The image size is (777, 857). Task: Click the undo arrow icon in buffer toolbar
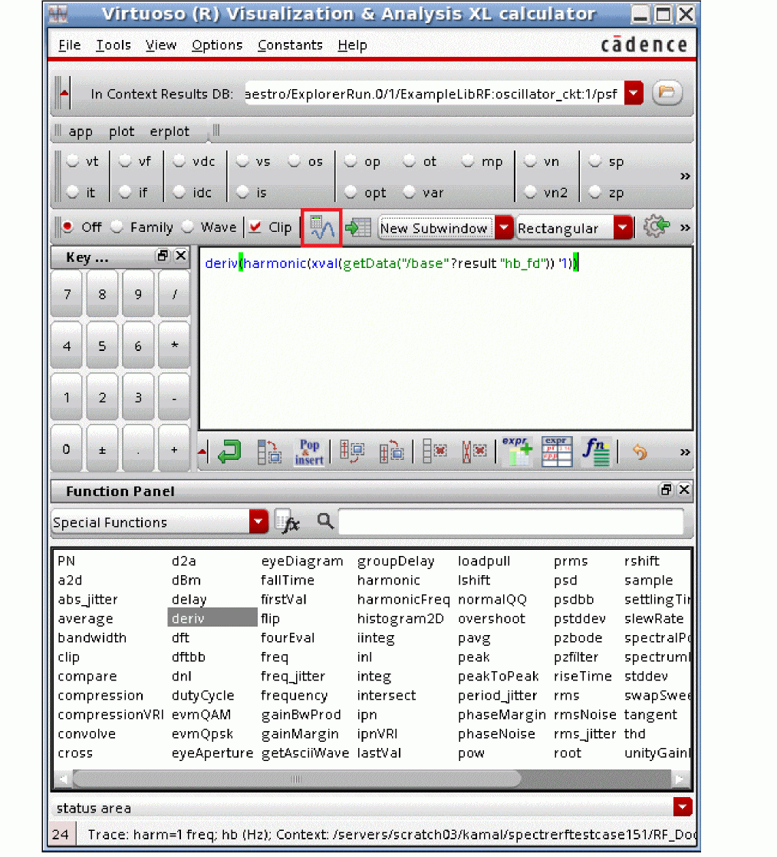[640, 452]
